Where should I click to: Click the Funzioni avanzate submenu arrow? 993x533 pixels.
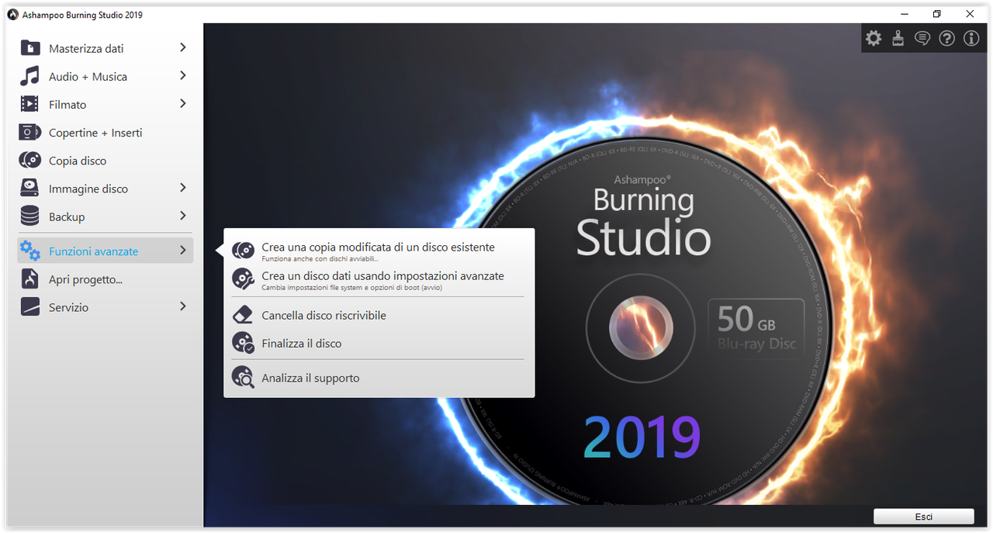tap(183, 251)
